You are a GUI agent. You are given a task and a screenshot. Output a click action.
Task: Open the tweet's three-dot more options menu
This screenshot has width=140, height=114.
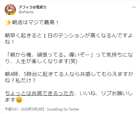(134, 7)
